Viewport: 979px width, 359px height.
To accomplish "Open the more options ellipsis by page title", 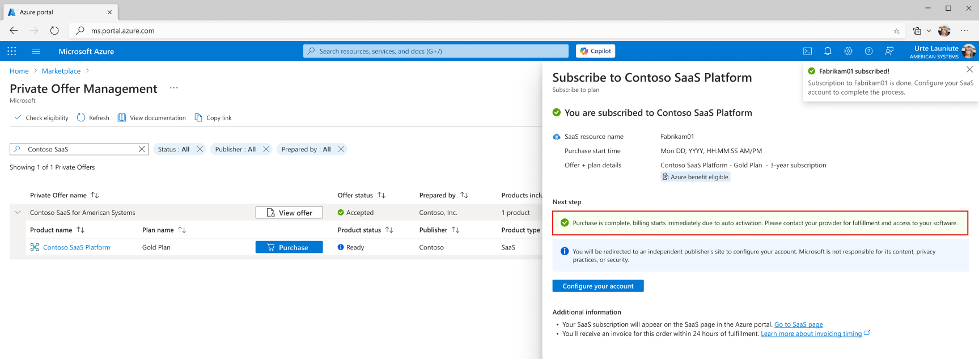I will coord(174,88).
